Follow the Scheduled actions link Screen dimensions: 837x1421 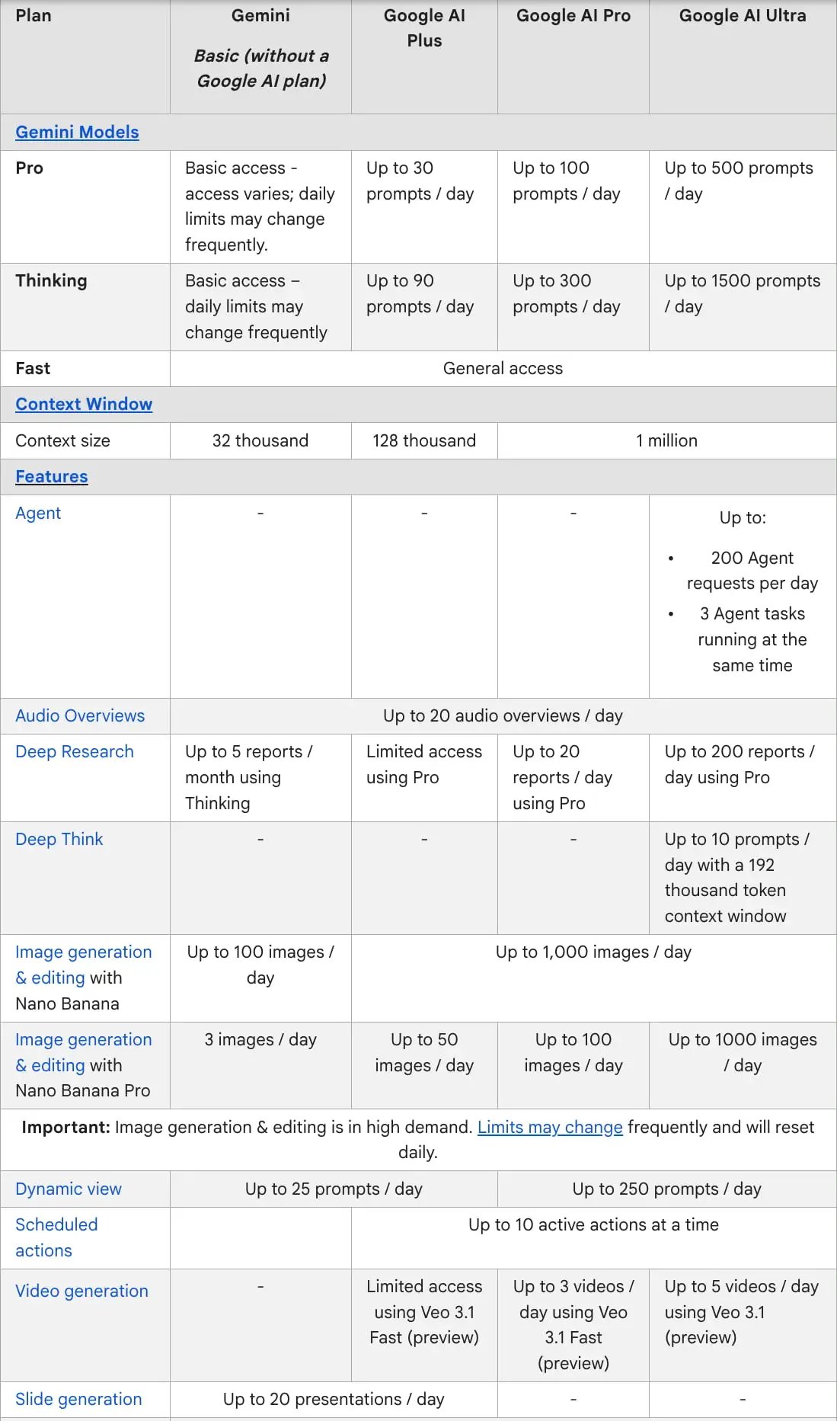click(56, 1237)
